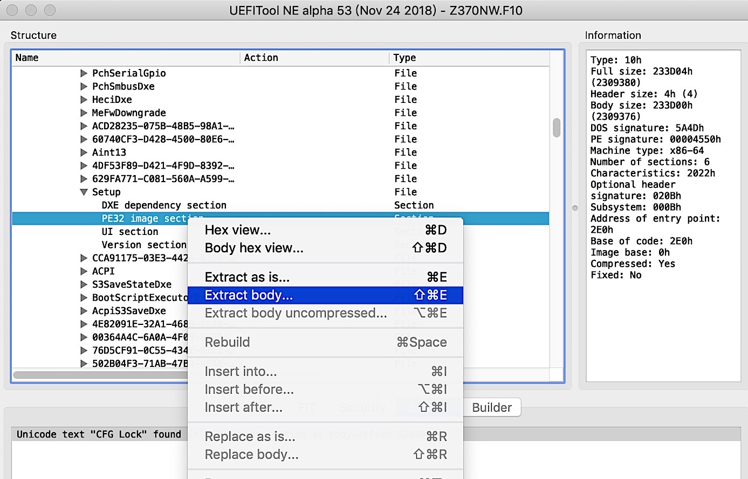Image resolution: width=748 pixels, height=479 pixels.
Task: Collapse the Setup tree node
Action: click(x=84, y=192)
